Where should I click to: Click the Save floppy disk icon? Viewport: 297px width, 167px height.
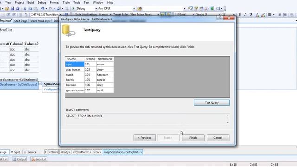[x=13, y=8]
